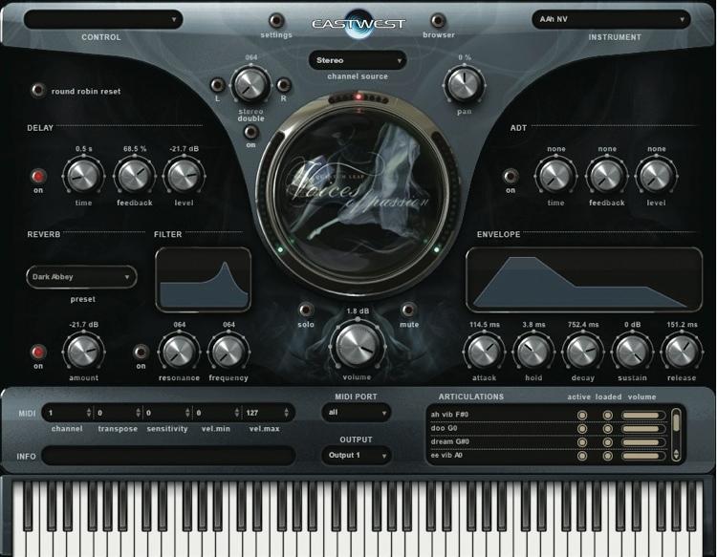Toggle active for ah vib F#0

(x=582, y=415)
